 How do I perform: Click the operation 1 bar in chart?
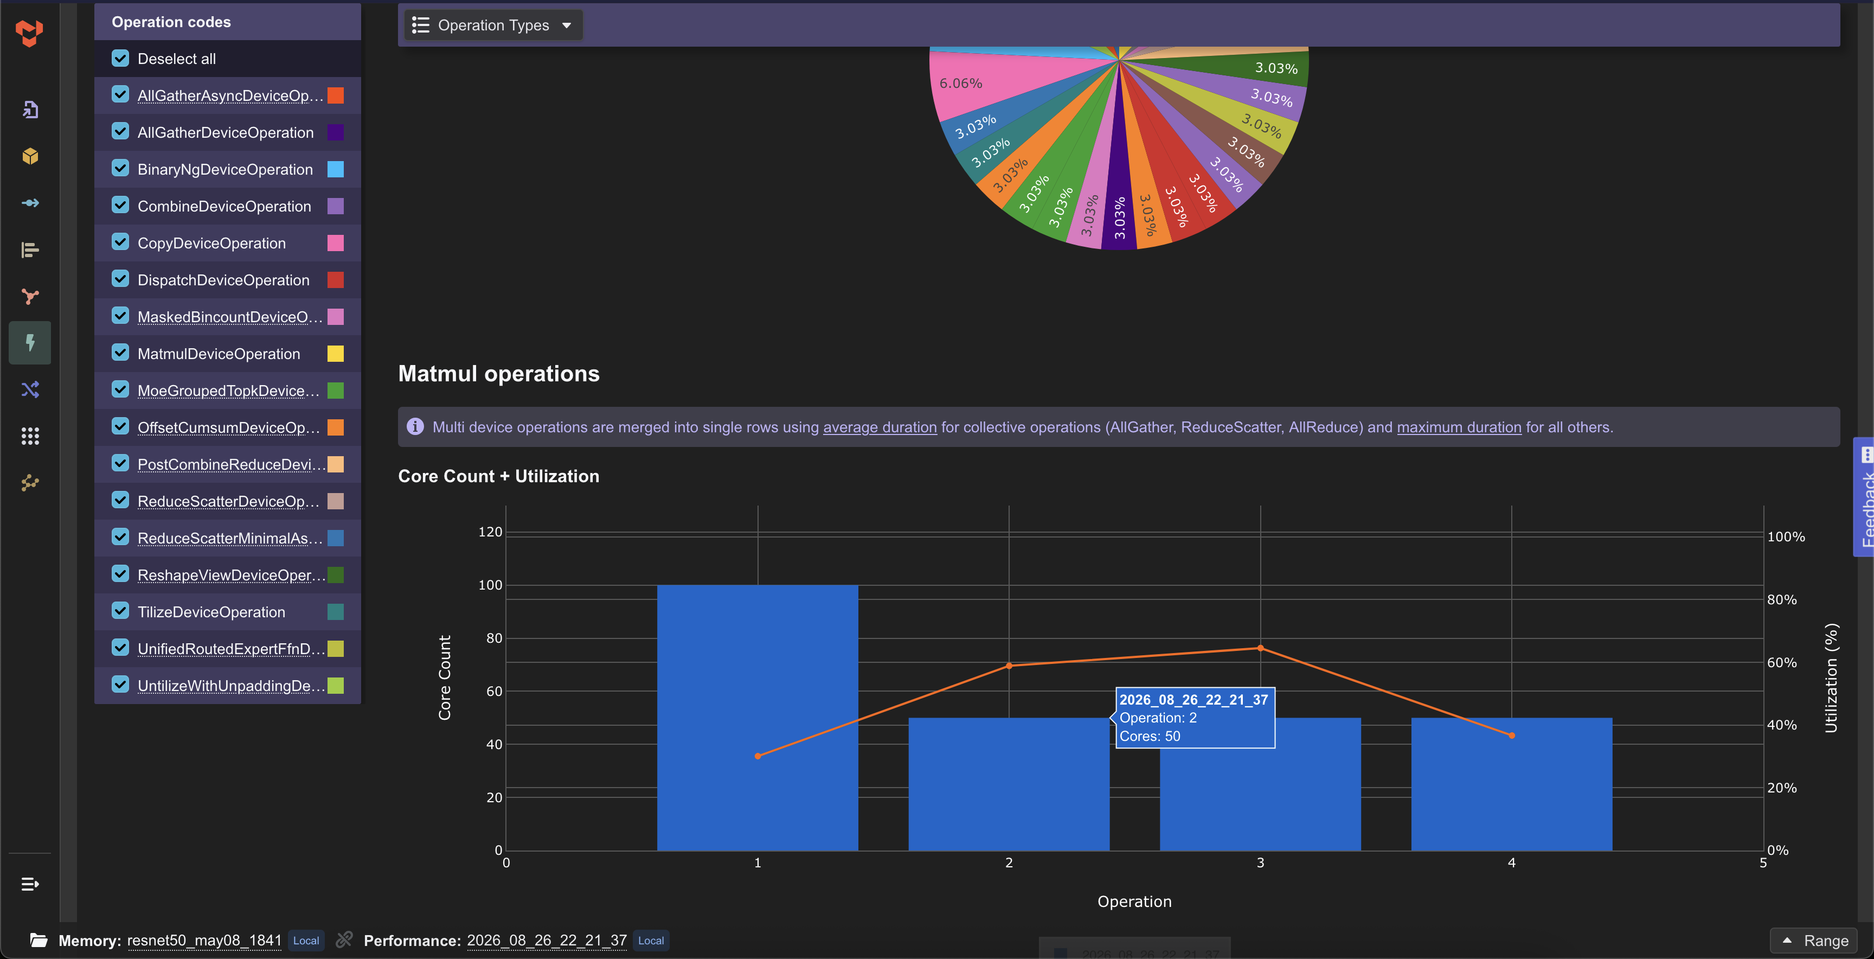(x=758, y=718)
